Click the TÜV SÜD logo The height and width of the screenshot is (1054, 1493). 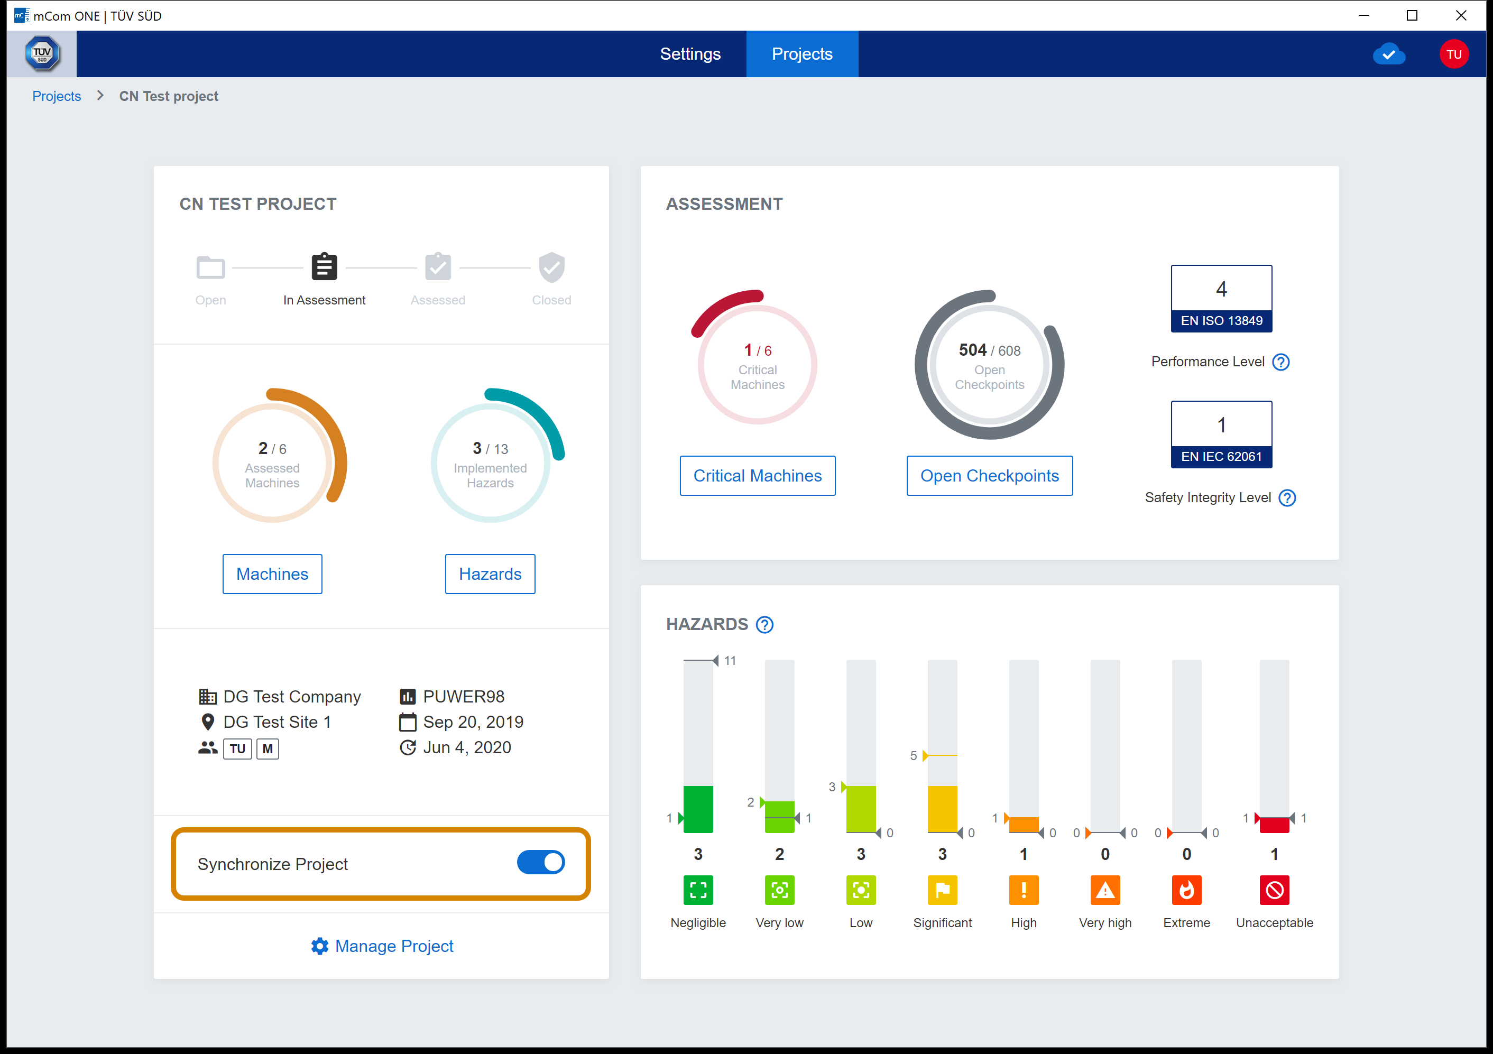click(x=42, y=54)
